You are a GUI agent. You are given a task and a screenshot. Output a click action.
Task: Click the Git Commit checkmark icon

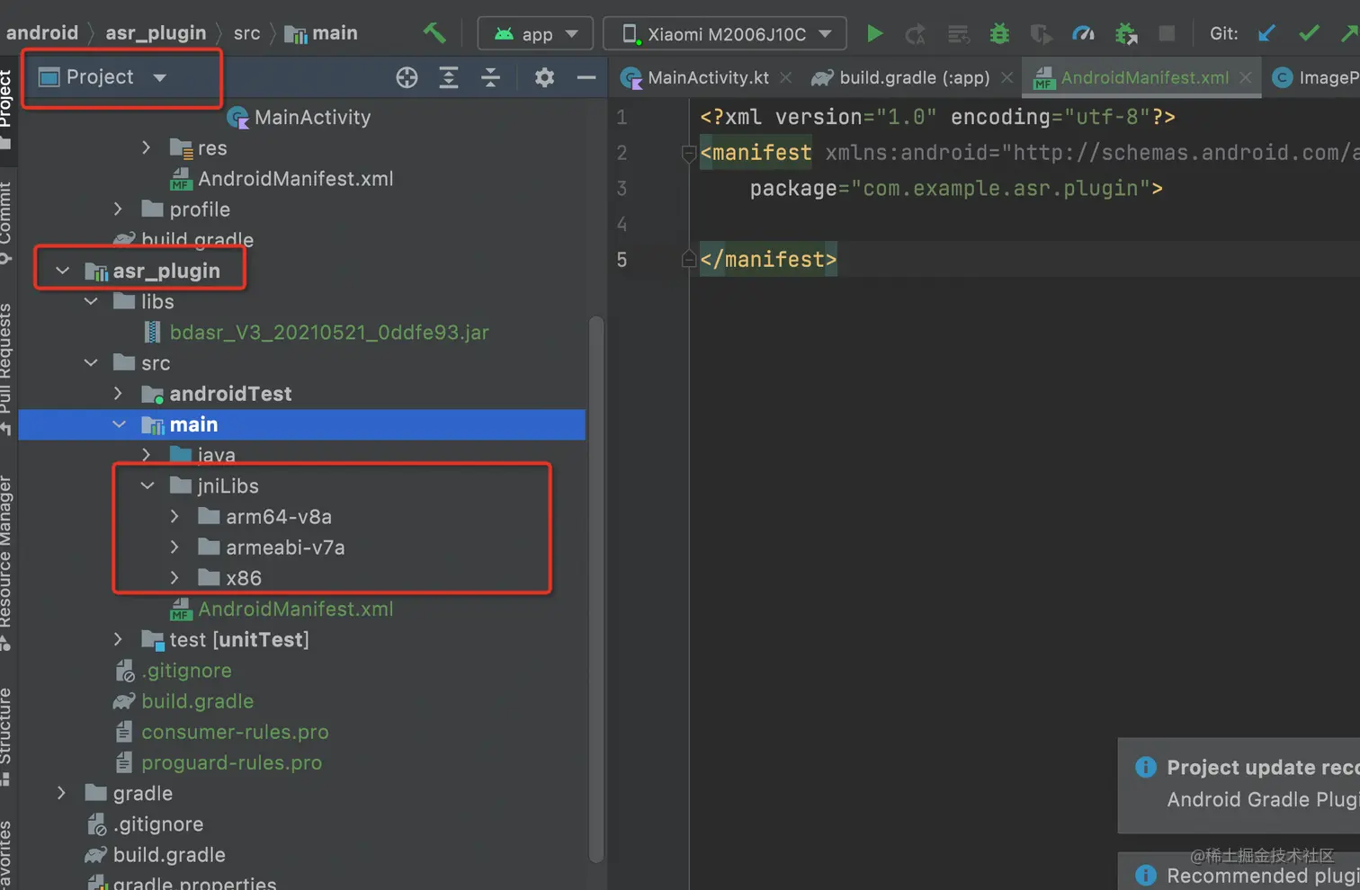pyautogui.click(x=1309, y=33)
